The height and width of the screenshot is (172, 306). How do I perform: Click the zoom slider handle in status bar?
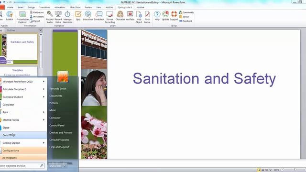pos(295,170)
